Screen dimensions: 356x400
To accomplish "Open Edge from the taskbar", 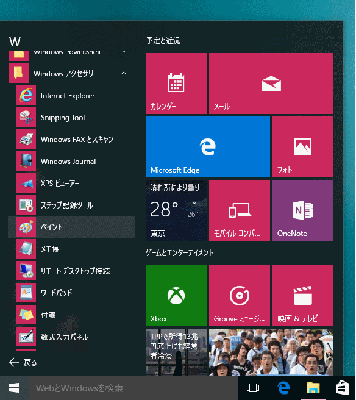I will click(x=283, y=388).
